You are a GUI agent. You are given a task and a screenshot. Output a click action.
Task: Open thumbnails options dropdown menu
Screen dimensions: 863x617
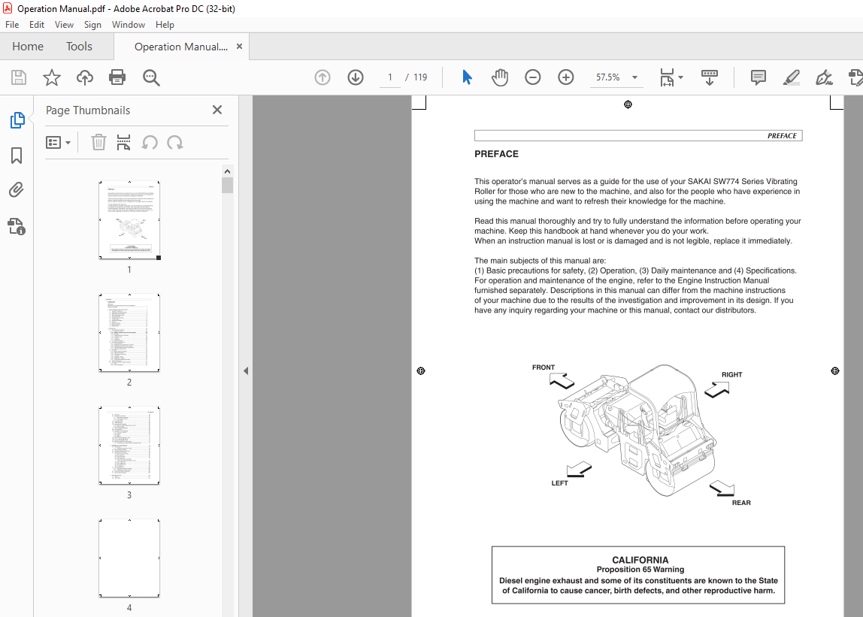click(x=59, y=143)
